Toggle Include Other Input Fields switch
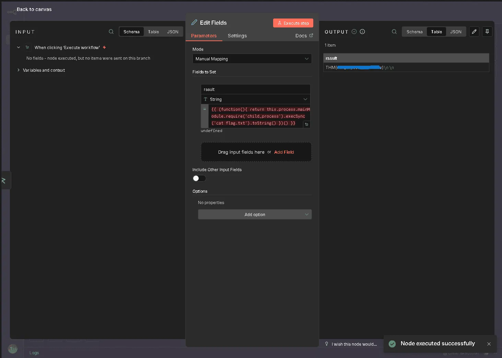This screenshot has width=502, height=358. [x=199, y=178]
